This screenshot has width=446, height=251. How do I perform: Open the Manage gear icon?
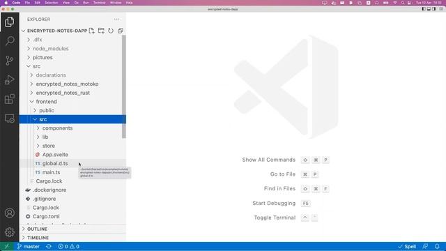pyautogui.click(x=9, y=232)
